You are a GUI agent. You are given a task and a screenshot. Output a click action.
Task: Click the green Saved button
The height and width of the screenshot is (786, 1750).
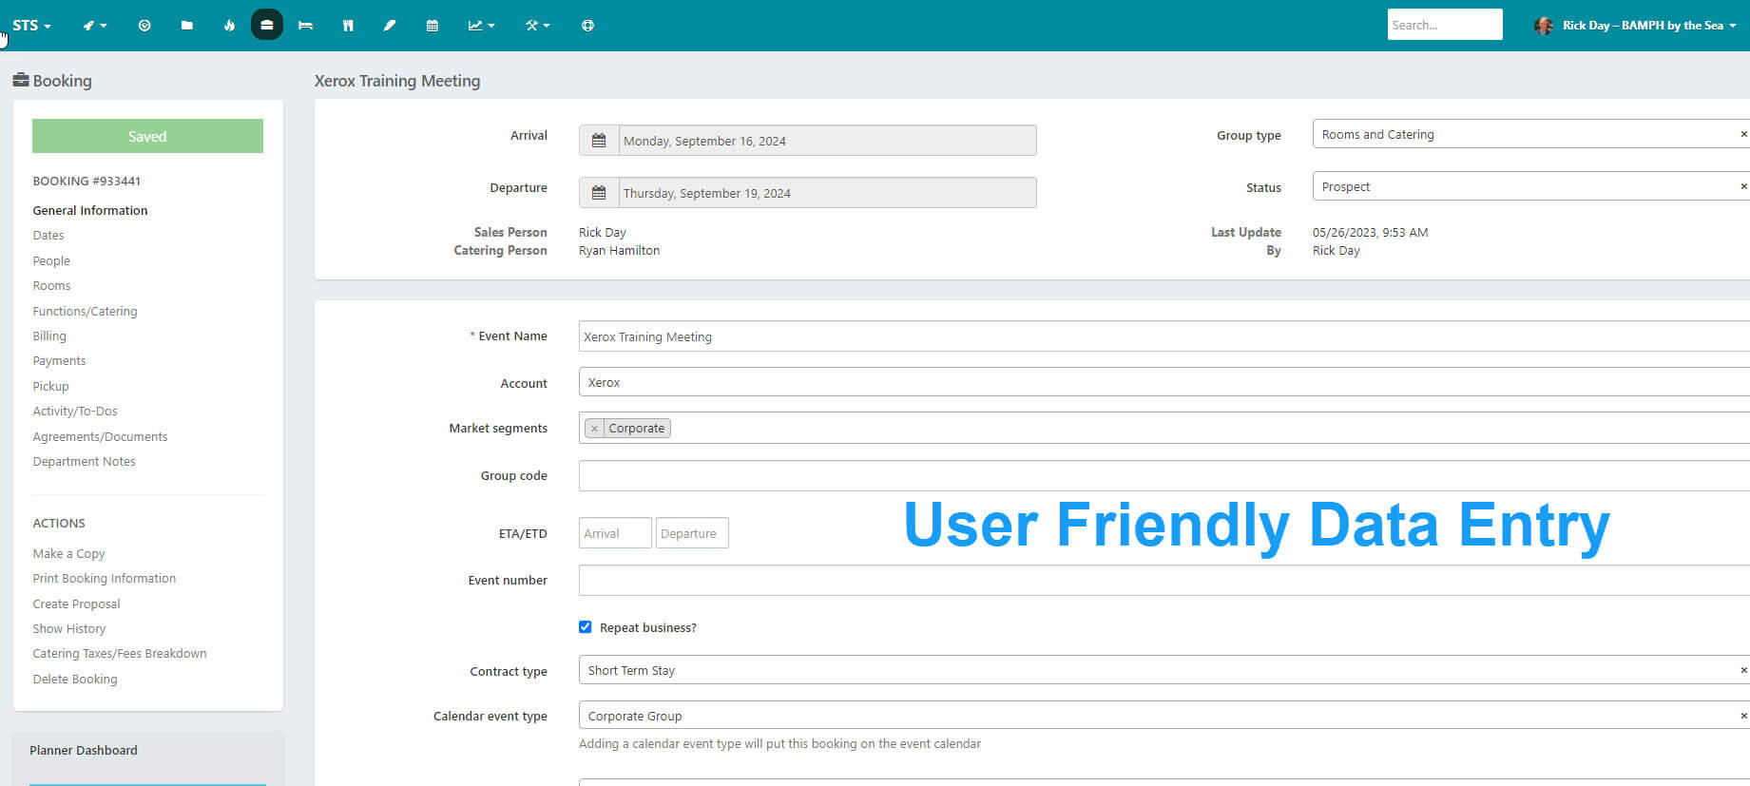pos(147,136)
